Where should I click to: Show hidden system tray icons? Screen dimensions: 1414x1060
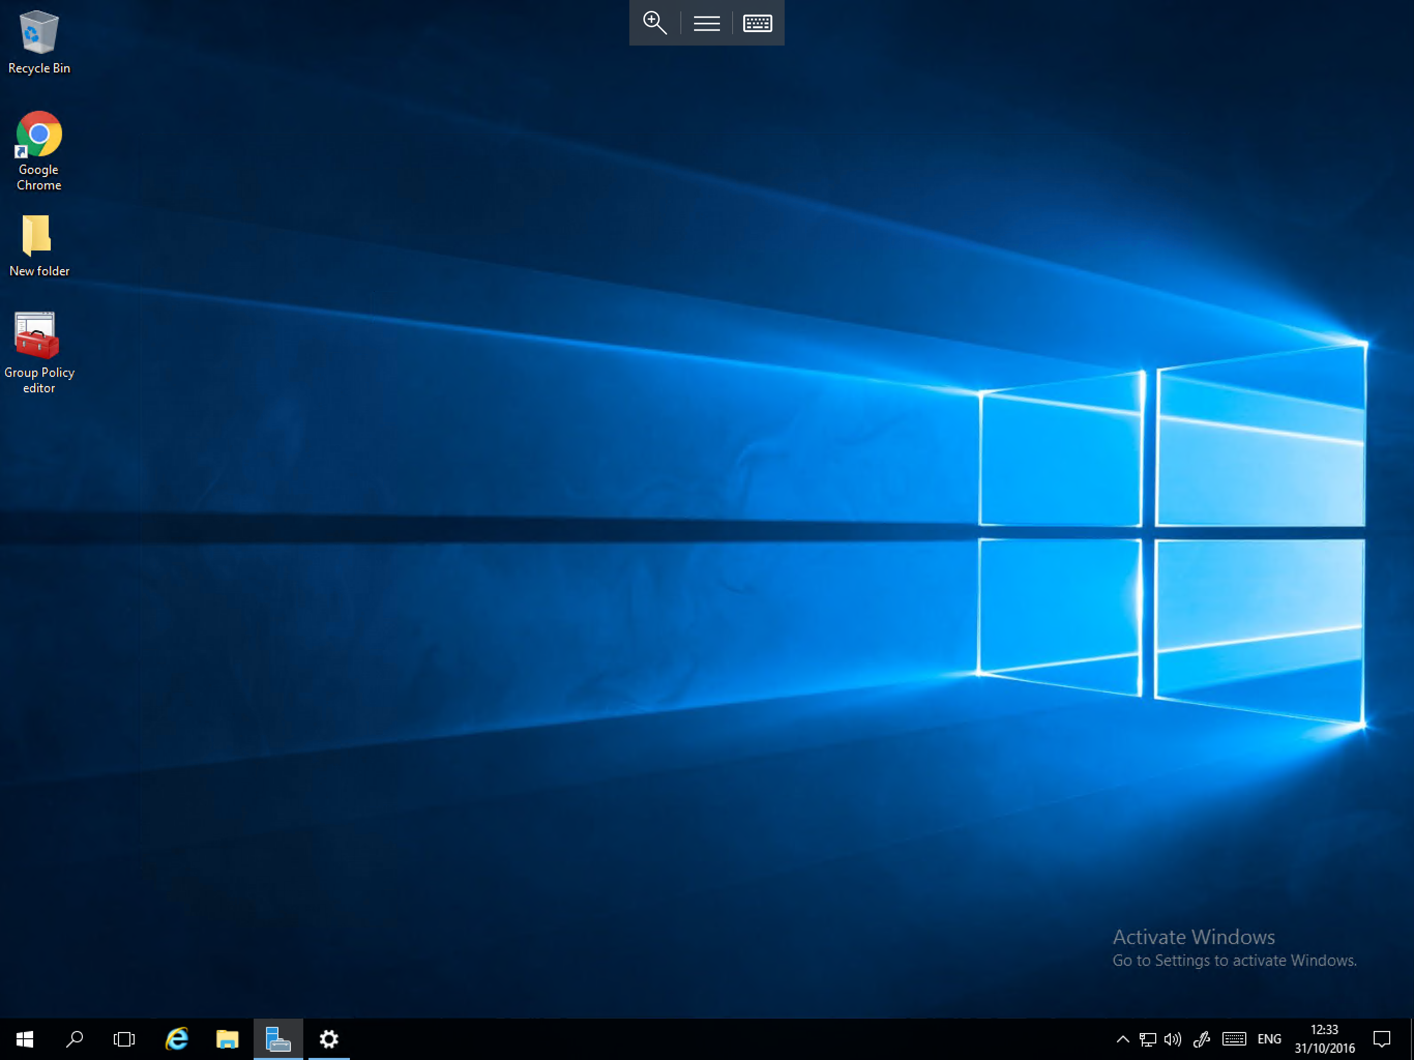coord(1123,1039)
